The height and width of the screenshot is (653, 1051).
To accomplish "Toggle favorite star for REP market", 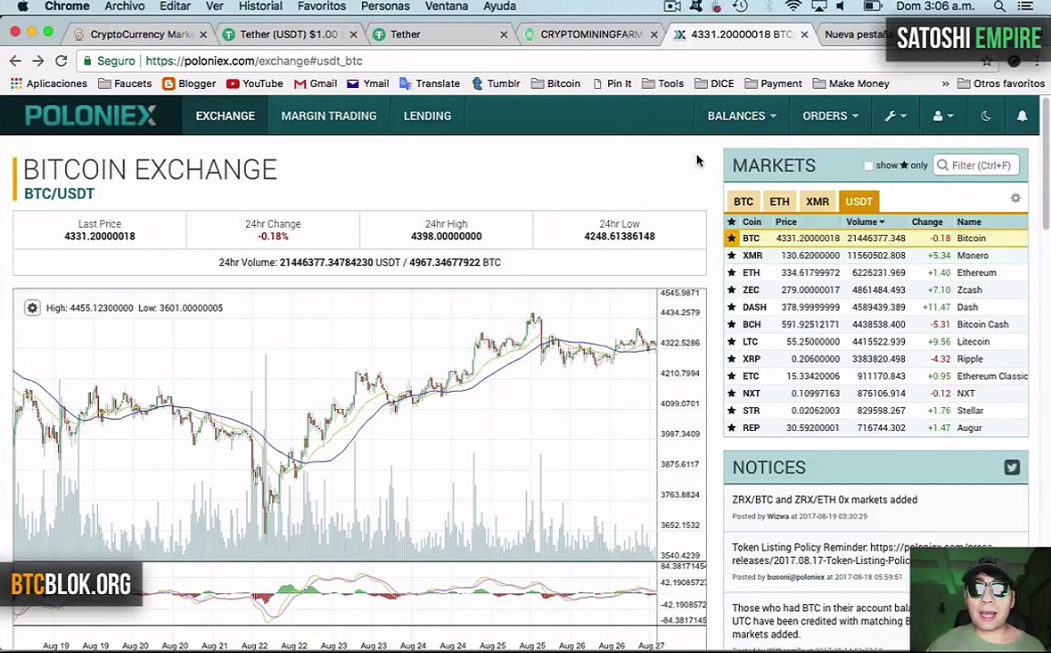I will (732, 428).
